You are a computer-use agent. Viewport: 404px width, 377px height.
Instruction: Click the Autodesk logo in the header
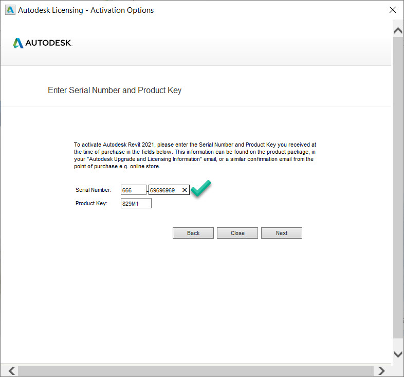point(43,43)
